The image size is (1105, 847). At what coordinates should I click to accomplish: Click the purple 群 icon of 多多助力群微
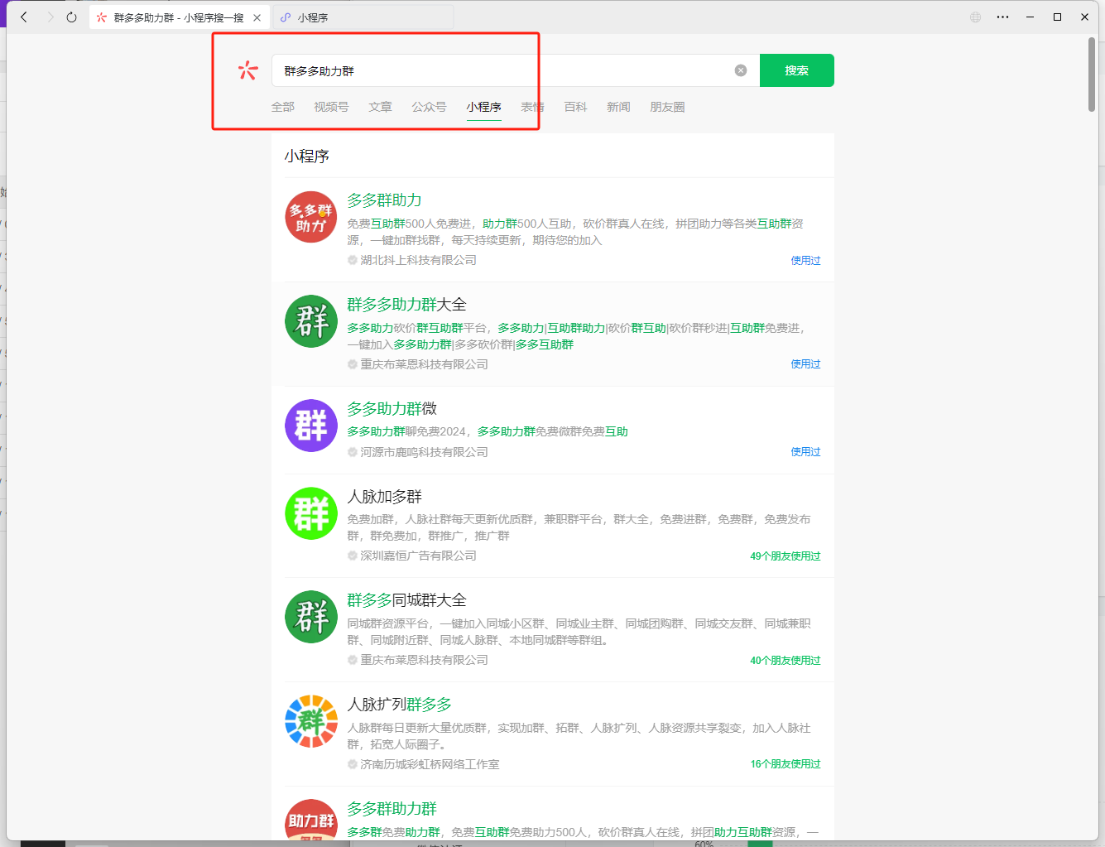click(311, 426)
